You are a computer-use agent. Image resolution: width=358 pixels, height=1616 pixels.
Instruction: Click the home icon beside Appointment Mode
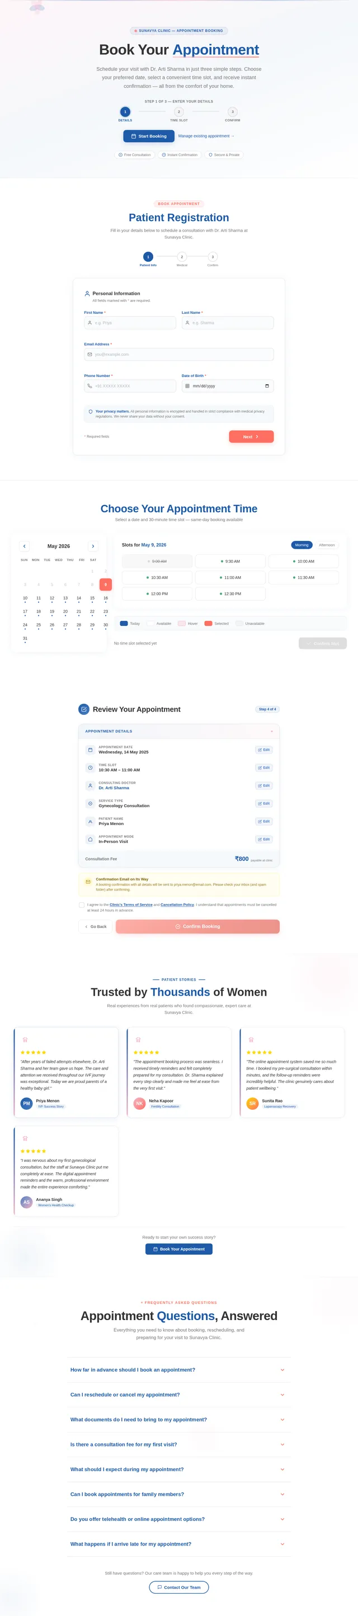tap(90, 840)
